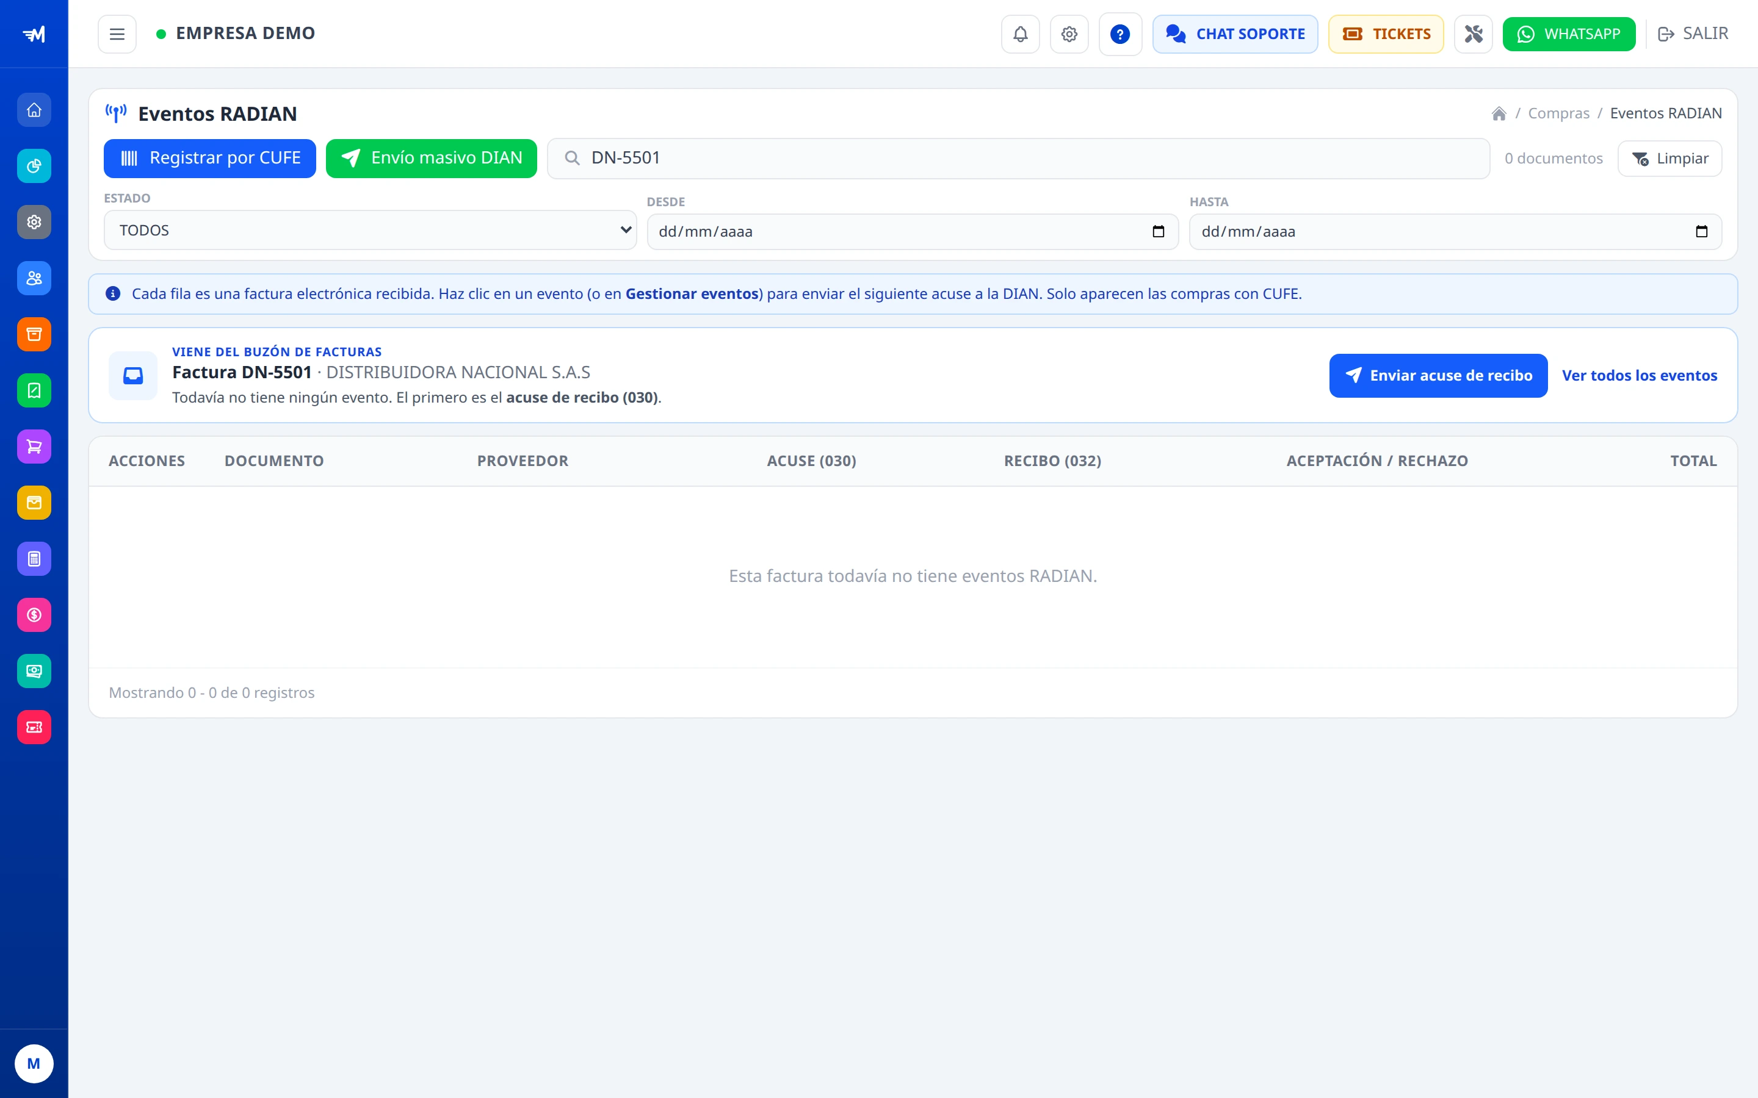Click the HASTA date input field
Viewport: 1758px width, 1098px height.
pos(1455,232)
